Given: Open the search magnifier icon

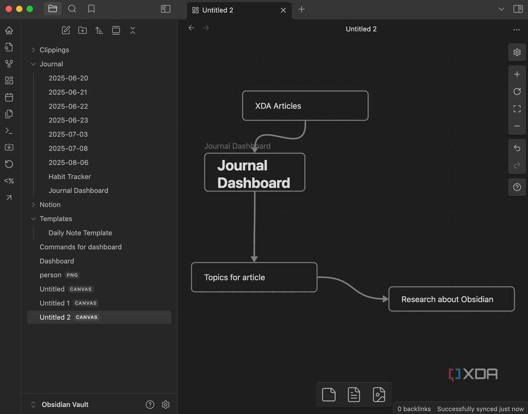Looking at the screenshot, I should point(72,9).
